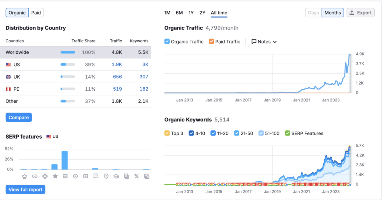Click the chain-link sitelinks icon
The image size is (382, 200).
(x=34, y=176)
